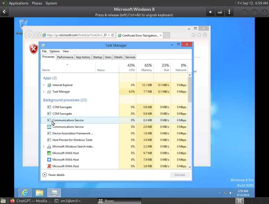Sort processes by Disk column header
Screen dimensions: 269x204
coord(162,67)
